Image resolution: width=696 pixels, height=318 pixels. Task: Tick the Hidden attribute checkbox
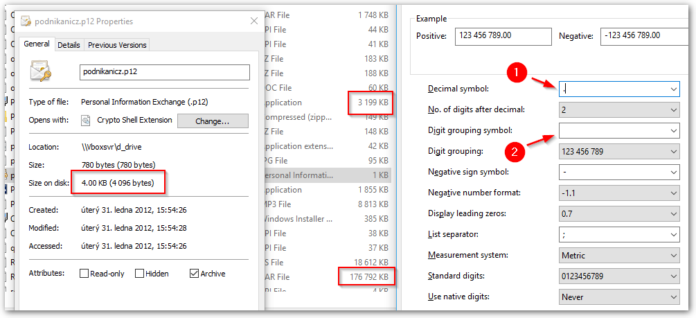(139, 274)
